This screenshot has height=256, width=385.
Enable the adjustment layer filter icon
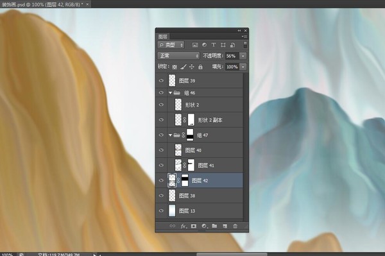tap(204, 45)
